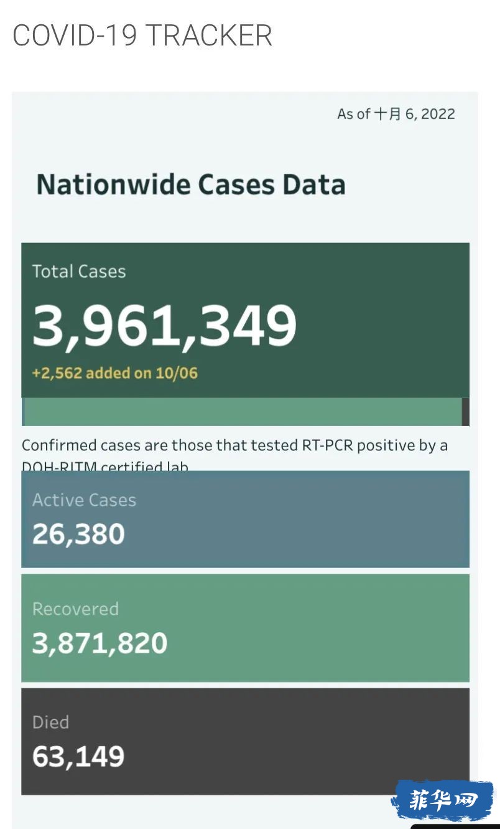The height and width of the screenshot is (829, 500).
Task: Click the light green bar under Total Cases
Action: [x=243, y=412]
